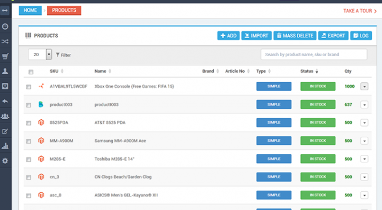Sort by Type column arrows
The height and width of the screenshot is (210, 382).
pyautogui.click(x=270, y=71)
